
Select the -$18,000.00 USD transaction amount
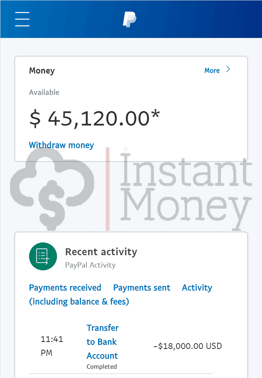coord(188,346)
